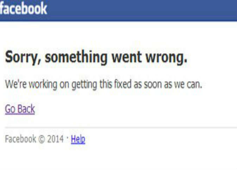Click the word 'getting' in the message
Viewport: 237px width, 170px height.
pos(84,85)
